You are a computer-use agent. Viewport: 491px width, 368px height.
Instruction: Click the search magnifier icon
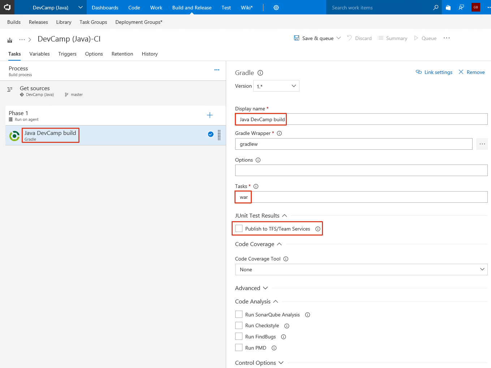436,8
